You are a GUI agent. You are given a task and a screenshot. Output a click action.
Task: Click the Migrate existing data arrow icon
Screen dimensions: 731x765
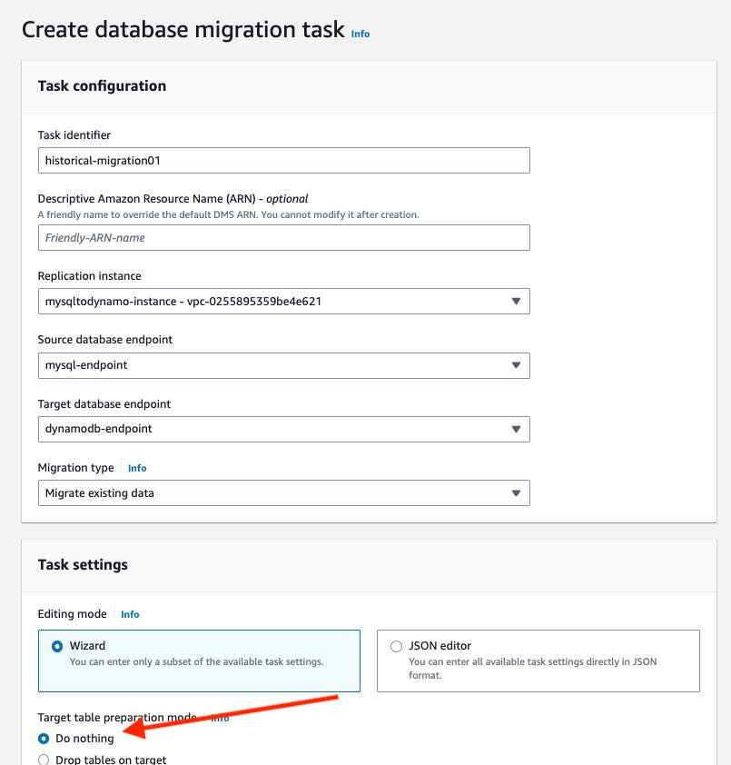516,492
